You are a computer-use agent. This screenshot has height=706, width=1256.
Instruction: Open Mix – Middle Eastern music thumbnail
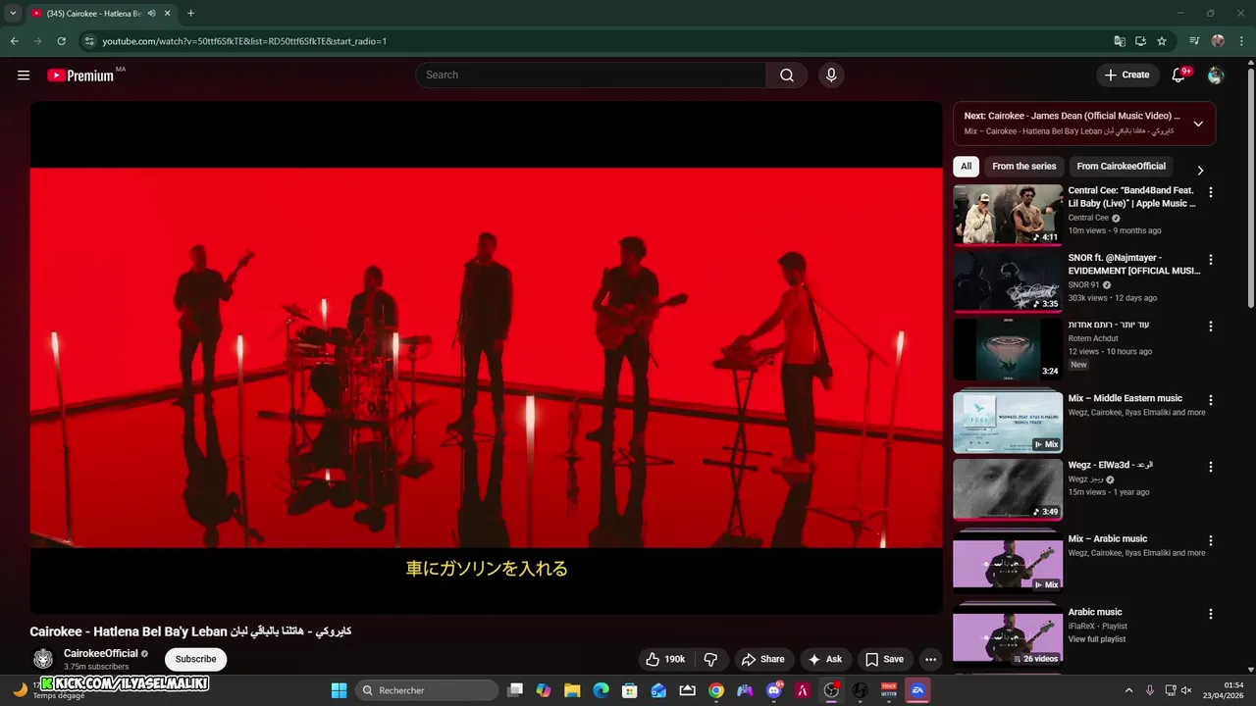[x=1008, y=422]
